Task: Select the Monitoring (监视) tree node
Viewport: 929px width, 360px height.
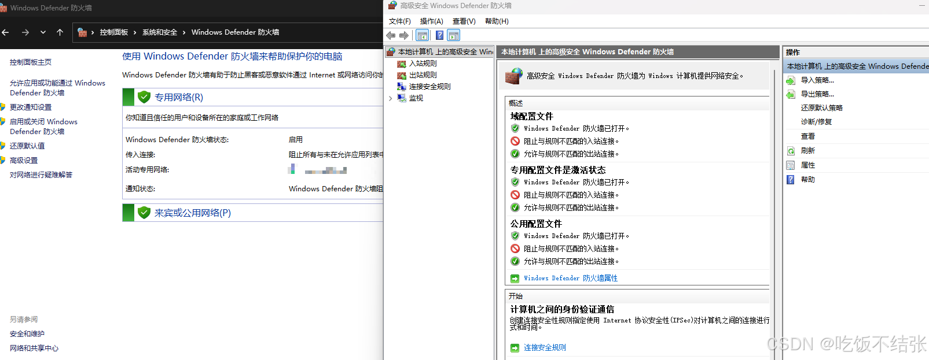Action: [416, 98]
